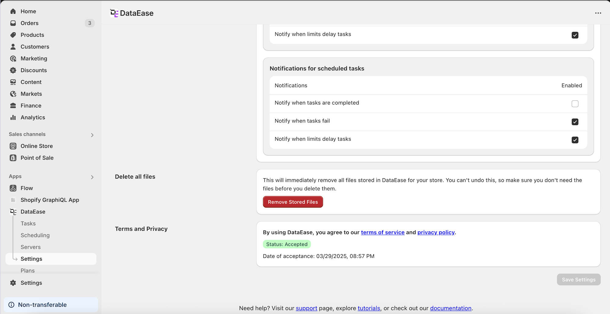Click Notifications for scheduled tasks heading

pos(317,69)
